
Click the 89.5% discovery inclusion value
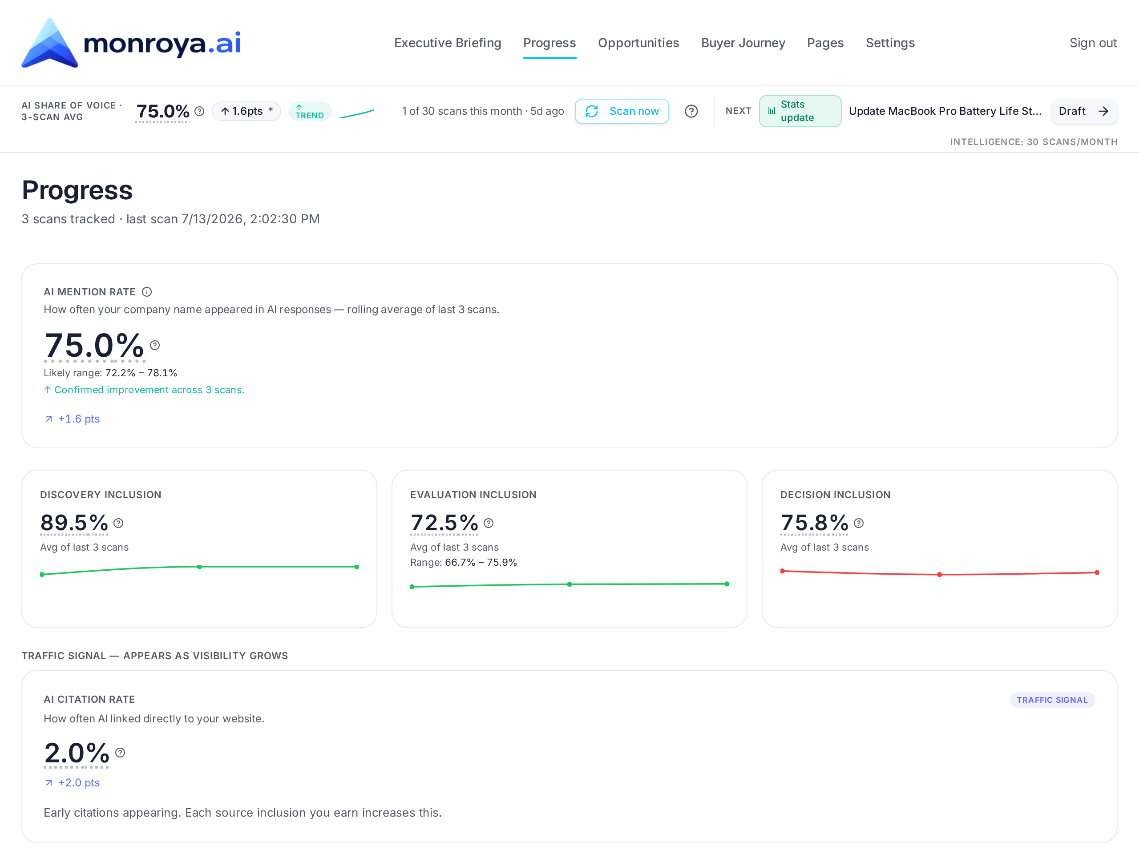[74, 523]
